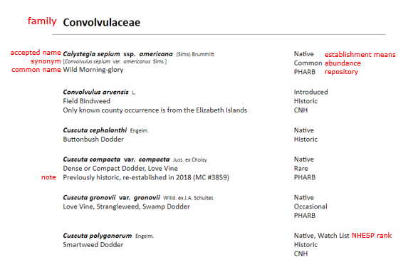Click PHARB in the Cuscuta gronovii entry
418x267 pixels.
click(305, 216)
